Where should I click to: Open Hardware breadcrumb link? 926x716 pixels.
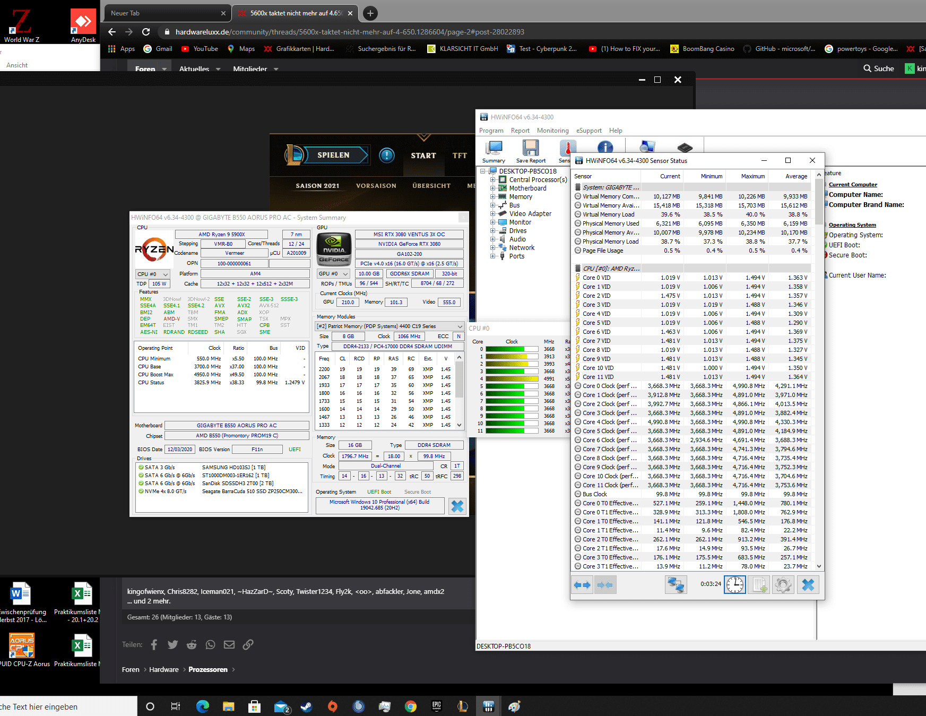pyautogui.click(x=164, y=670)
